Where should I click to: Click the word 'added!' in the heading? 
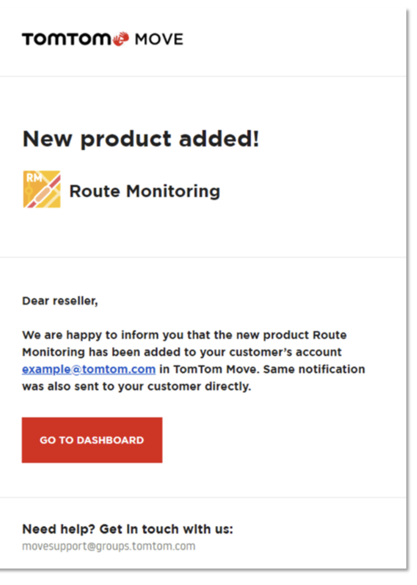[x=219, y=139]
